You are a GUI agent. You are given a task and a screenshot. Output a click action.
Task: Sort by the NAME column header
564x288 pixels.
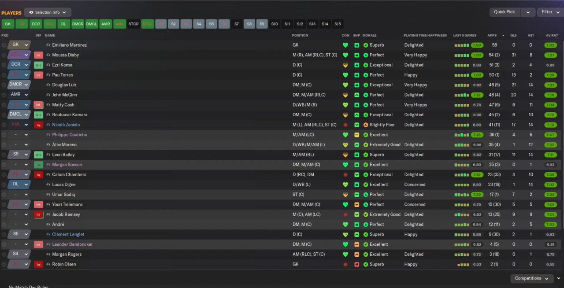(50, 35)
